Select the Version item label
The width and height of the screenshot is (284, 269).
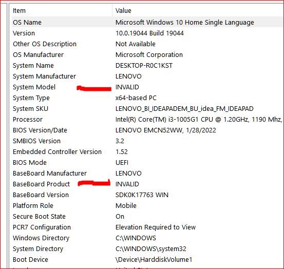pos(24,33)
